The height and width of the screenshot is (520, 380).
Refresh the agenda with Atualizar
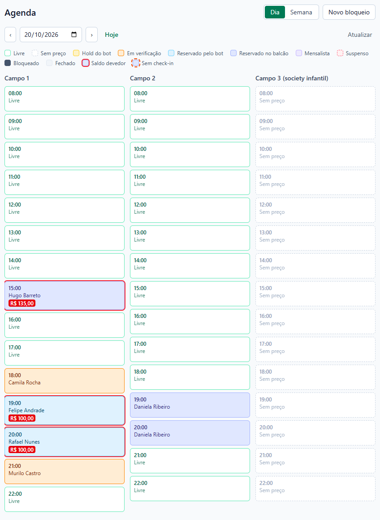[360, 35]
